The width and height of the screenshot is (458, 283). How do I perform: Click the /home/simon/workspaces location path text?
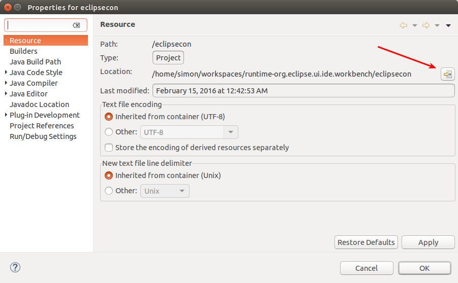[282, 74]
